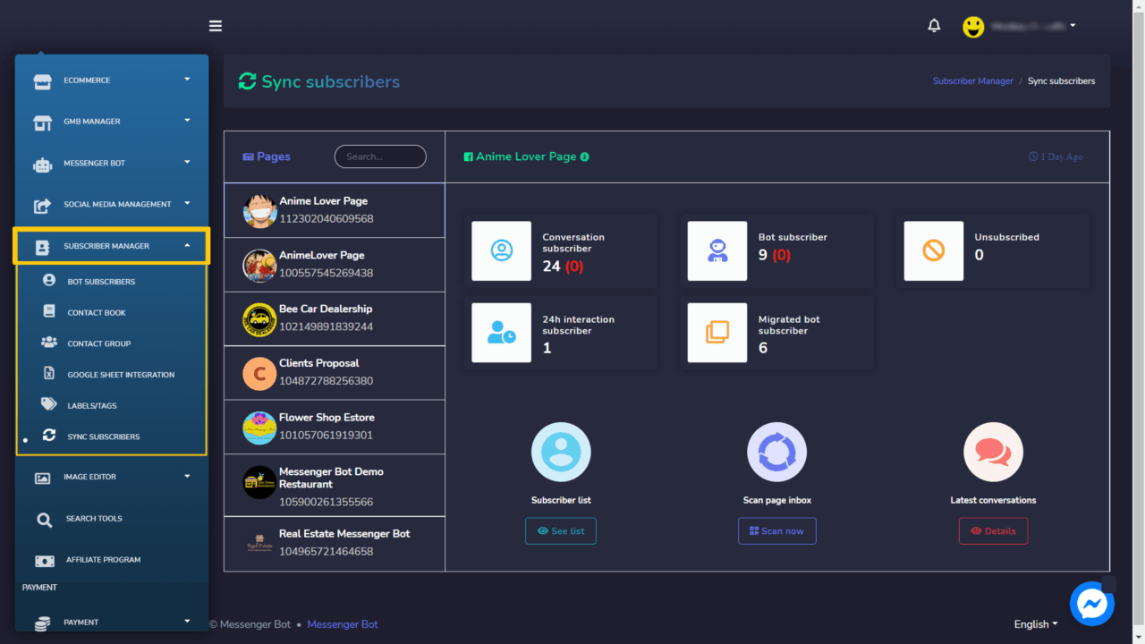Open the Search Tools magnifier item
Image resolution: width=1145 pixels, height=644 pixels.
pos(93,519)
